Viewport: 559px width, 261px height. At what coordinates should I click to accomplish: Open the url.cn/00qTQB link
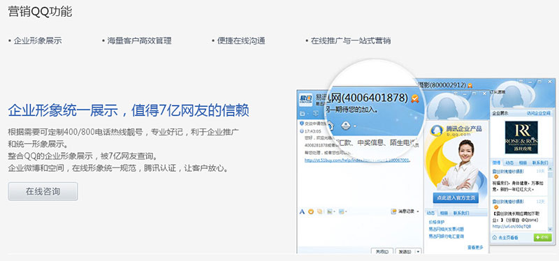(x=511, y=226)
